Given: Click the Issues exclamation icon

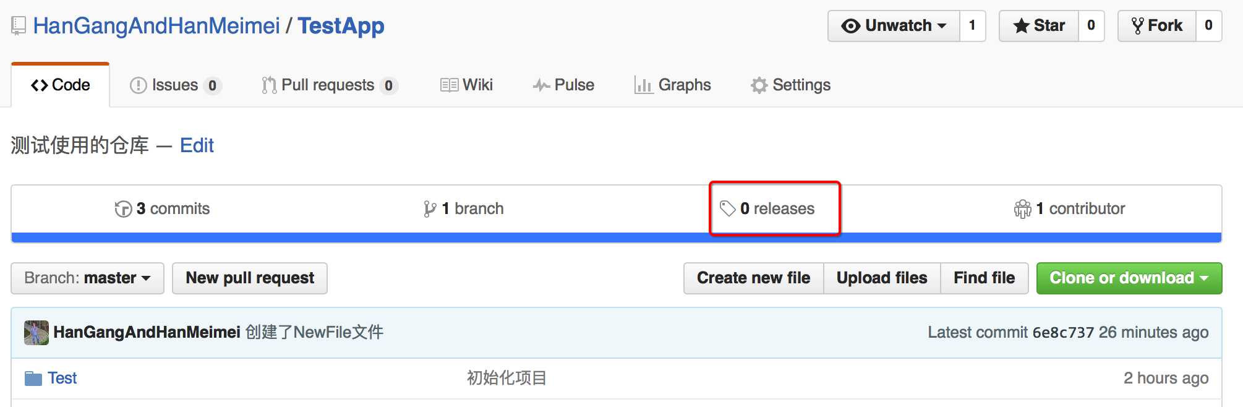Looking at the screenshot, I should pos(138,85).
